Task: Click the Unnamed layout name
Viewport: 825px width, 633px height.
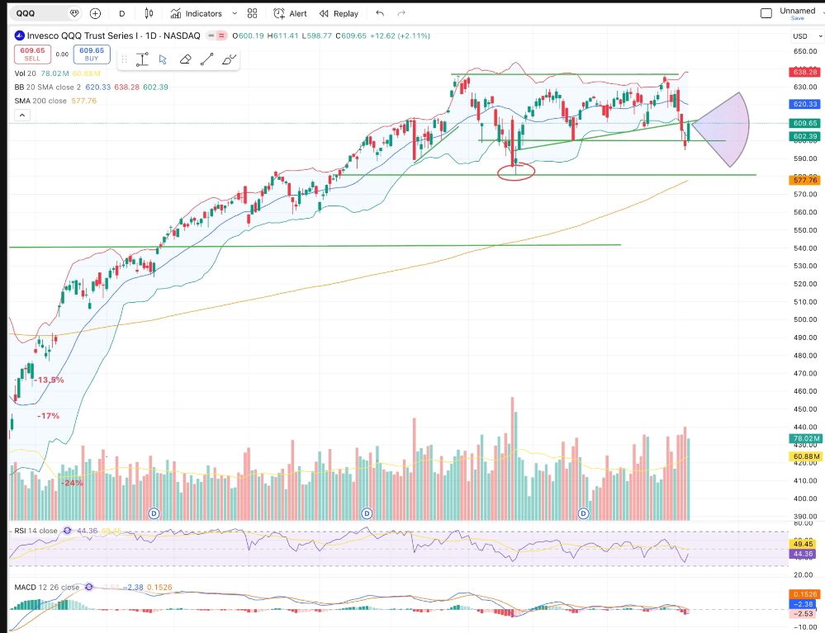Action: point(798,11)
